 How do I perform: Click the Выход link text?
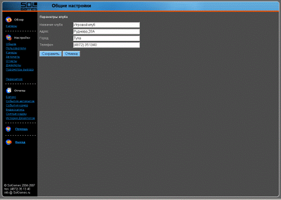(x=20, y=142)
